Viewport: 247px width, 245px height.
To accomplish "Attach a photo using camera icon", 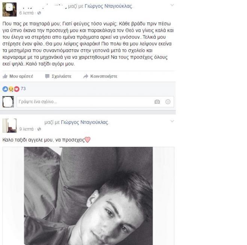I will (x=157, y=102).
